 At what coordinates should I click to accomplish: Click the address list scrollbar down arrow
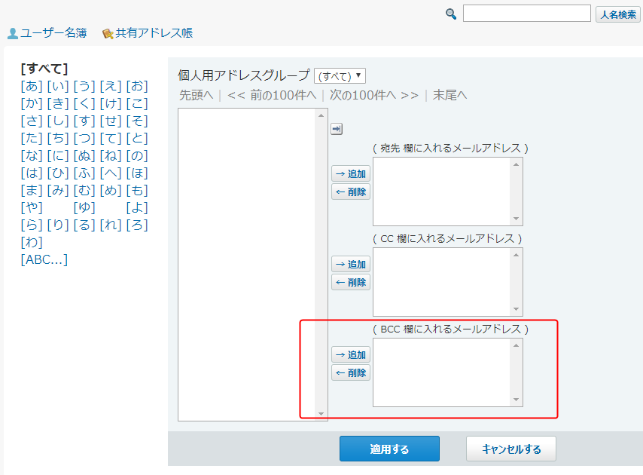321,414
